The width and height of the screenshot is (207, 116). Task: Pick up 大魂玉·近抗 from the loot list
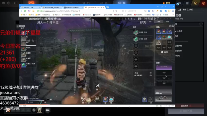pyautogui.click(x=28, y=65)
